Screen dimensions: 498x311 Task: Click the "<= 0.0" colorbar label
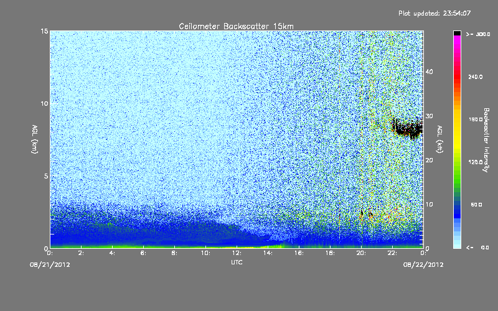click(478, 248)
